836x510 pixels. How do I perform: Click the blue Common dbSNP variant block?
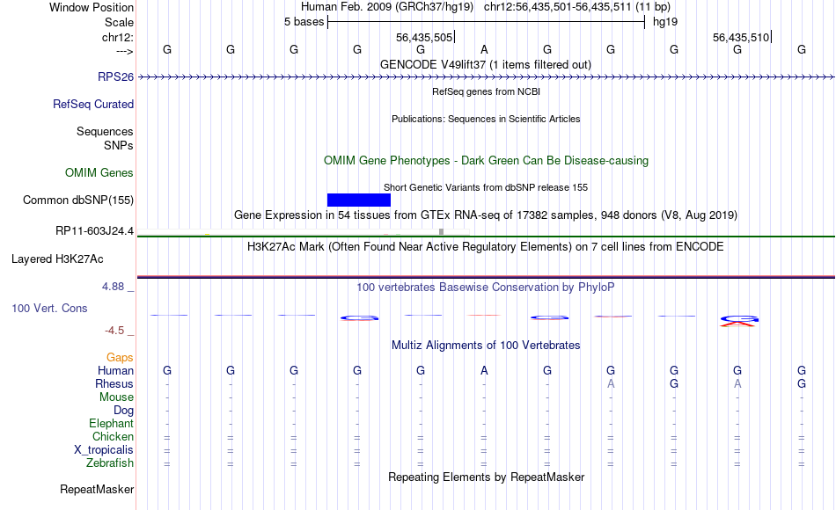[359, 200]
